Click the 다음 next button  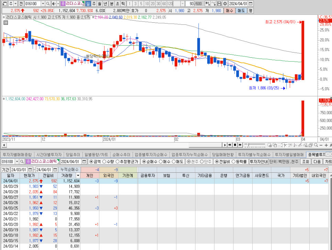click(x=317, y=162)
